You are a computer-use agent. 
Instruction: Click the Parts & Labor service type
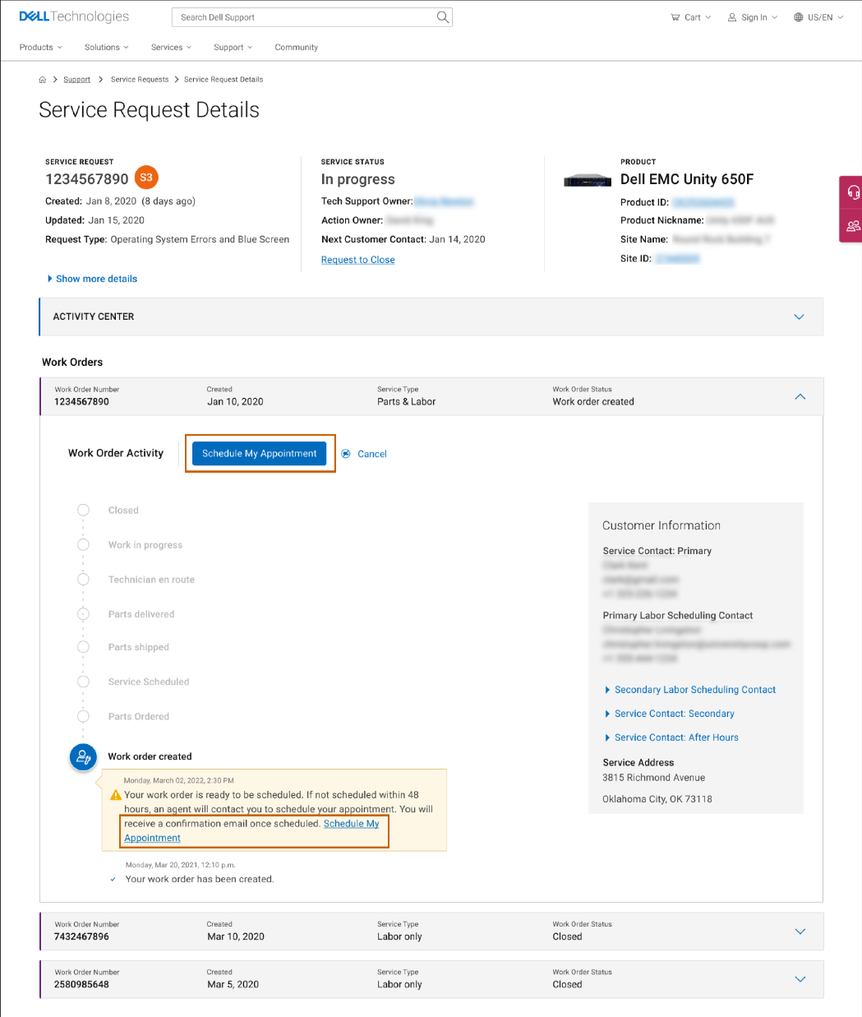click(407, 402)
